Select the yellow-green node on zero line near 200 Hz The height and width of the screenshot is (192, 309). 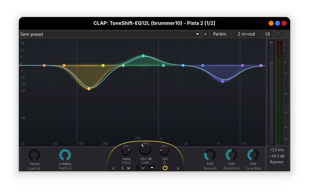pyautogui.click(x=103, y=65)
